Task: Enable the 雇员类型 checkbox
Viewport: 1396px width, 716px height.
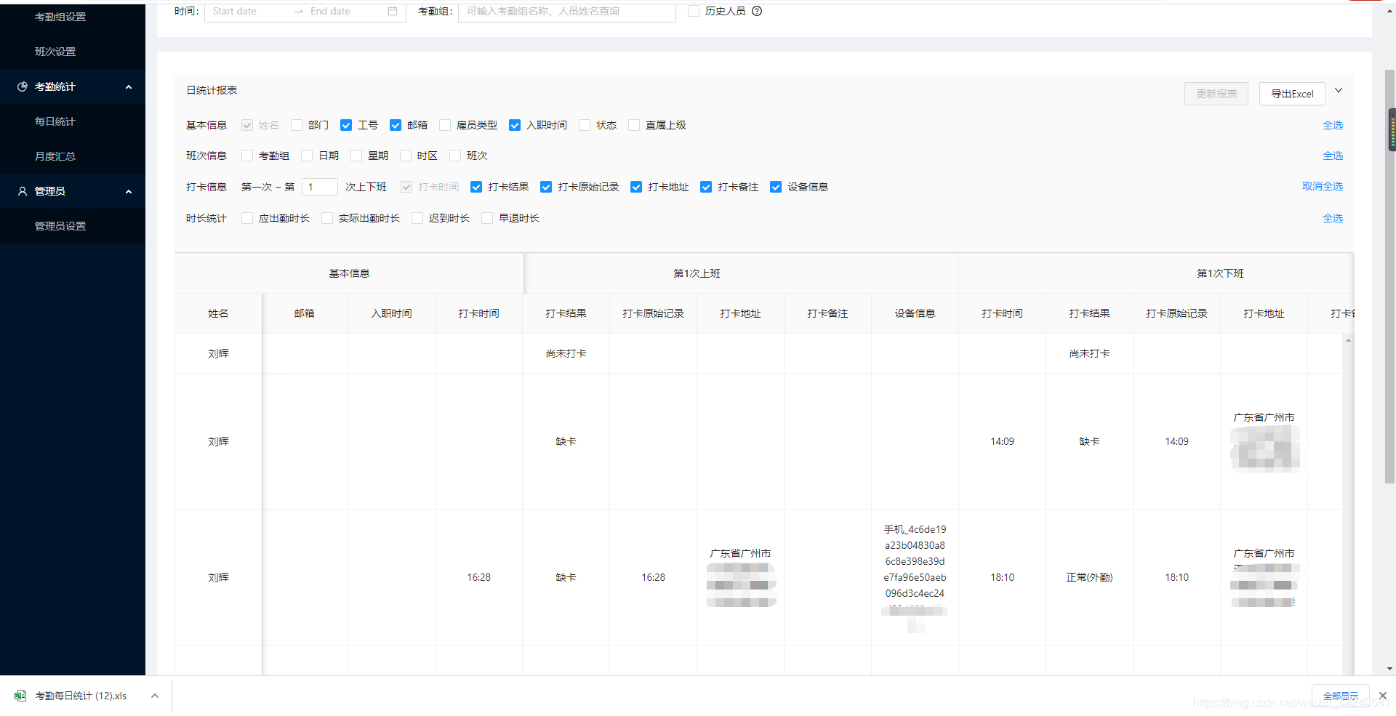Action: (445, 125)
